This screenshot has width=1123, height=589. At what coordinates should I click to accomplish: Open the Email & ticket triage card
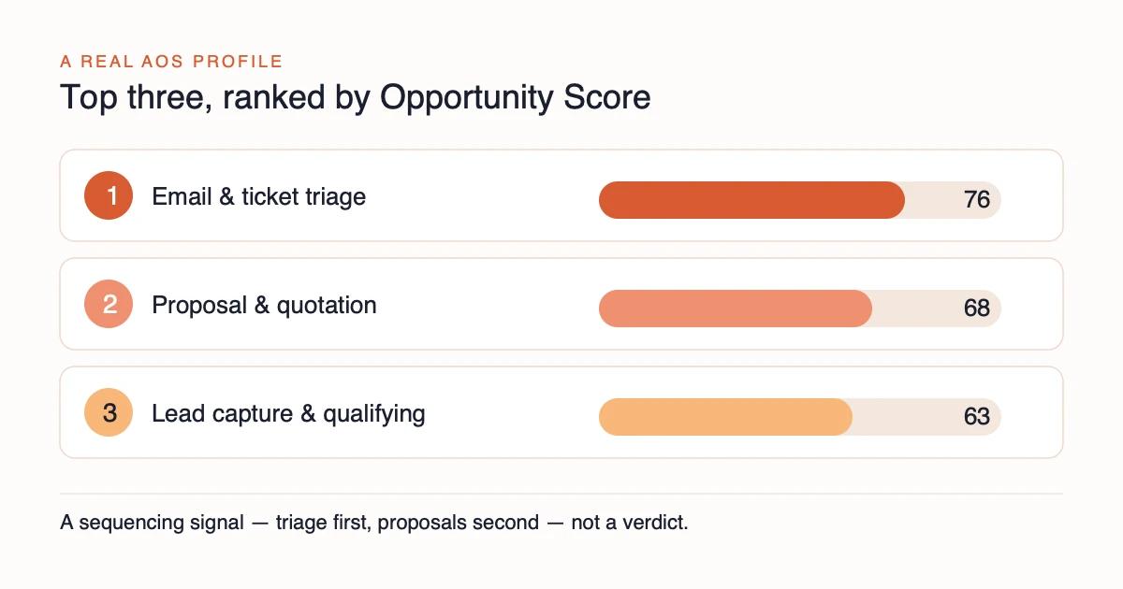[x=561, y=195]
